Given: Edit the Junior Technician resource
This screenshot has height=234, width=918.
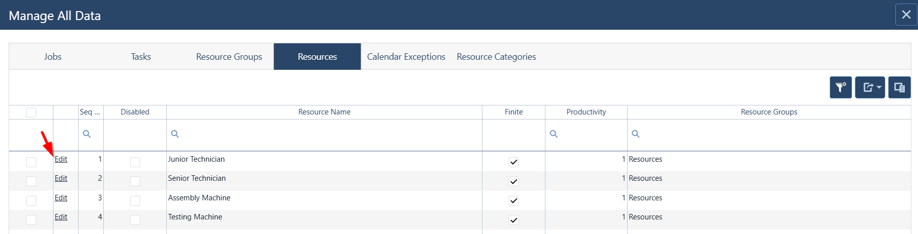Looking at the screenshot, I should pos(61,159).
